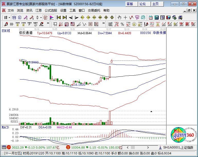This screenshot has width=198, height=157.
Task: Select the red pencil drawing tool
Action: (x=6, y=24)
